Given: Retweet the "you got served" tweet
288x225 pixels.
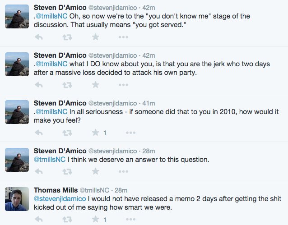Looking at the screenshot, I should point(67,37).
